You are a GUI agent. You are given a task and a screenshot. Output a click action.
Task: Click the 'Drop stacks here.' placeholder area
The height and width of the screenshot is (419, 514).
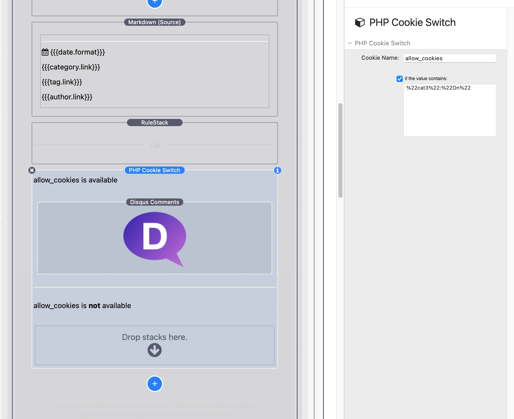coord(155,345)
